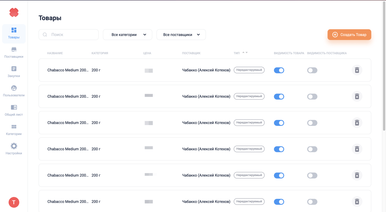Screen dimensions: 386x212
Task: Open Общий лист from the sidebar
Action: (14, 110)
